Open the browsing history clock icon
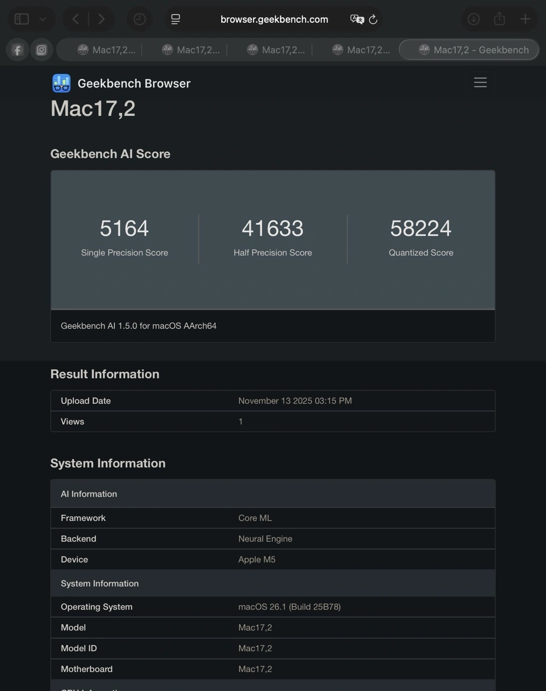 139,19
